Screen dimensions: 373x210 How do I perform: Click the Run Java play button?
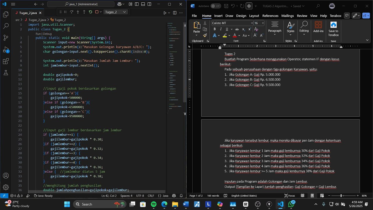point(165,13)
